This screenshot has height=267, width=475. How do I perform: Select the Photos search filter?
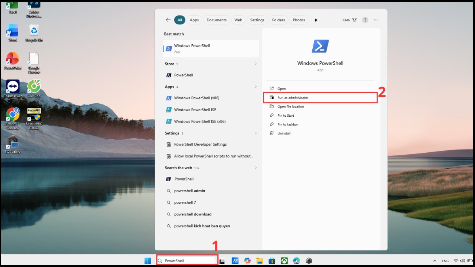tap(299, 20)
